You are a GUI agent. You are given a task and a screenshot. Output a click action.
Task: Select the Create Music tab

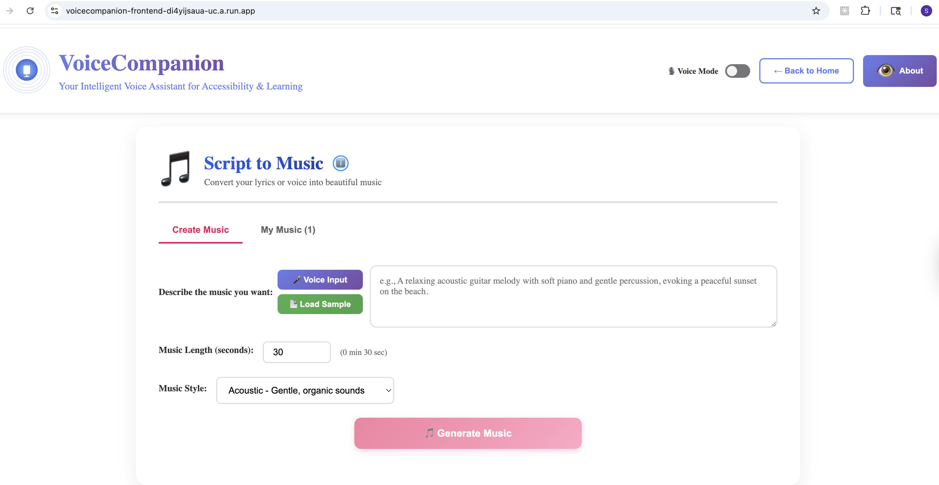pos(200,230)
